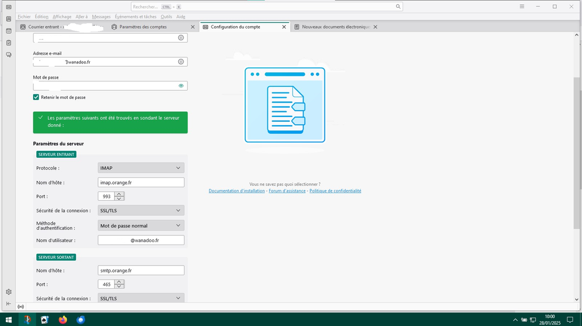
Task: Open the Protocole IMAP dropdown
Action: tap(141, 168)
